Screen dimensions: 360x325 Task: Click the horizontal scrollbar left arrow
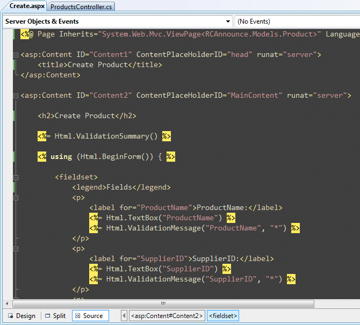tap(7, 304)
